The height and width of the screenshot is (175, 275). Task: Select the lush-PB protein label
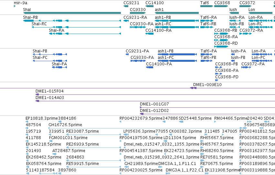coord(238,58)
